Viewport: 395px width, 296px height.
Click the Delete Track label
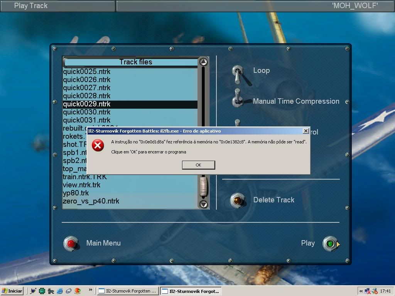click(x=274, y=200)
